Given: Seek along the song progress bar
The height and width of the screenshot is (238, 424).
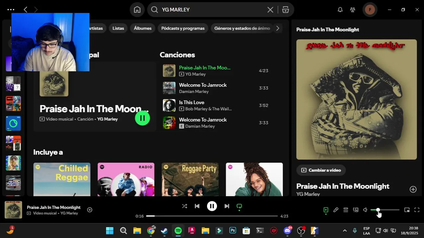Looking at the screenshot, I should tap(212, 216).
